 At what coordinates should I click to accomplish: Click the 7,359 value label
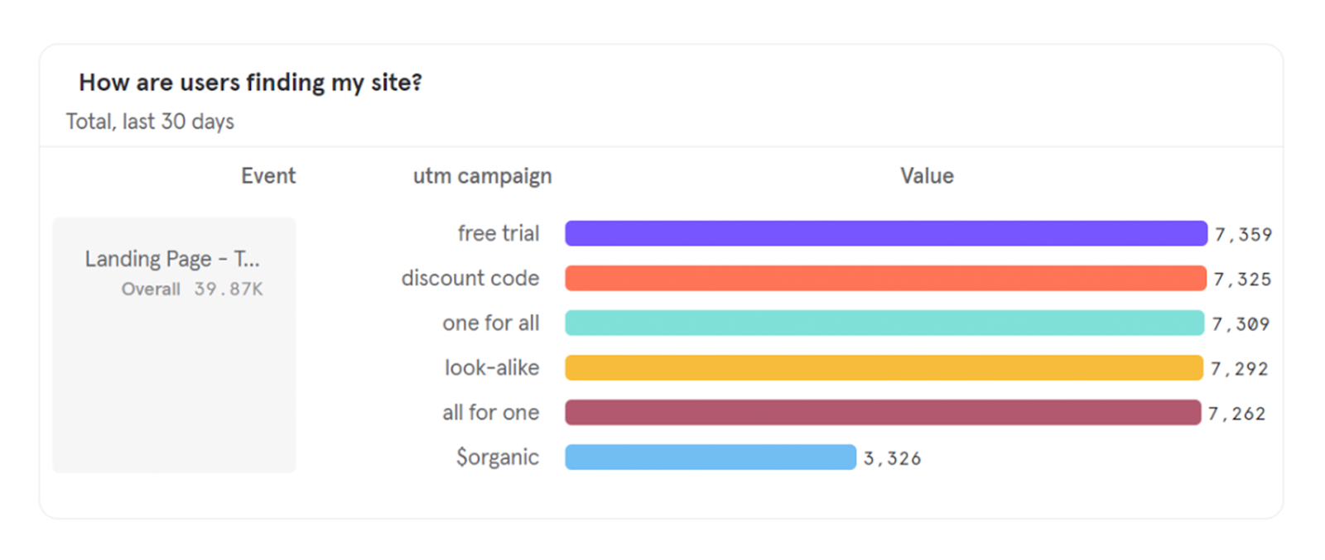pos(1243,234)
